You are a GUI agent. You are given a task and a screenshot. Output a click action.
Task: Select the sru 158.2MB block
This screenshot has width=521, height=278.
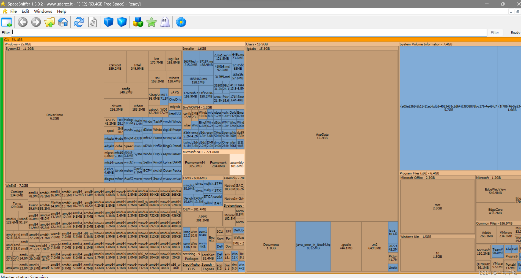pyautogui.click(x=157, y=80)
